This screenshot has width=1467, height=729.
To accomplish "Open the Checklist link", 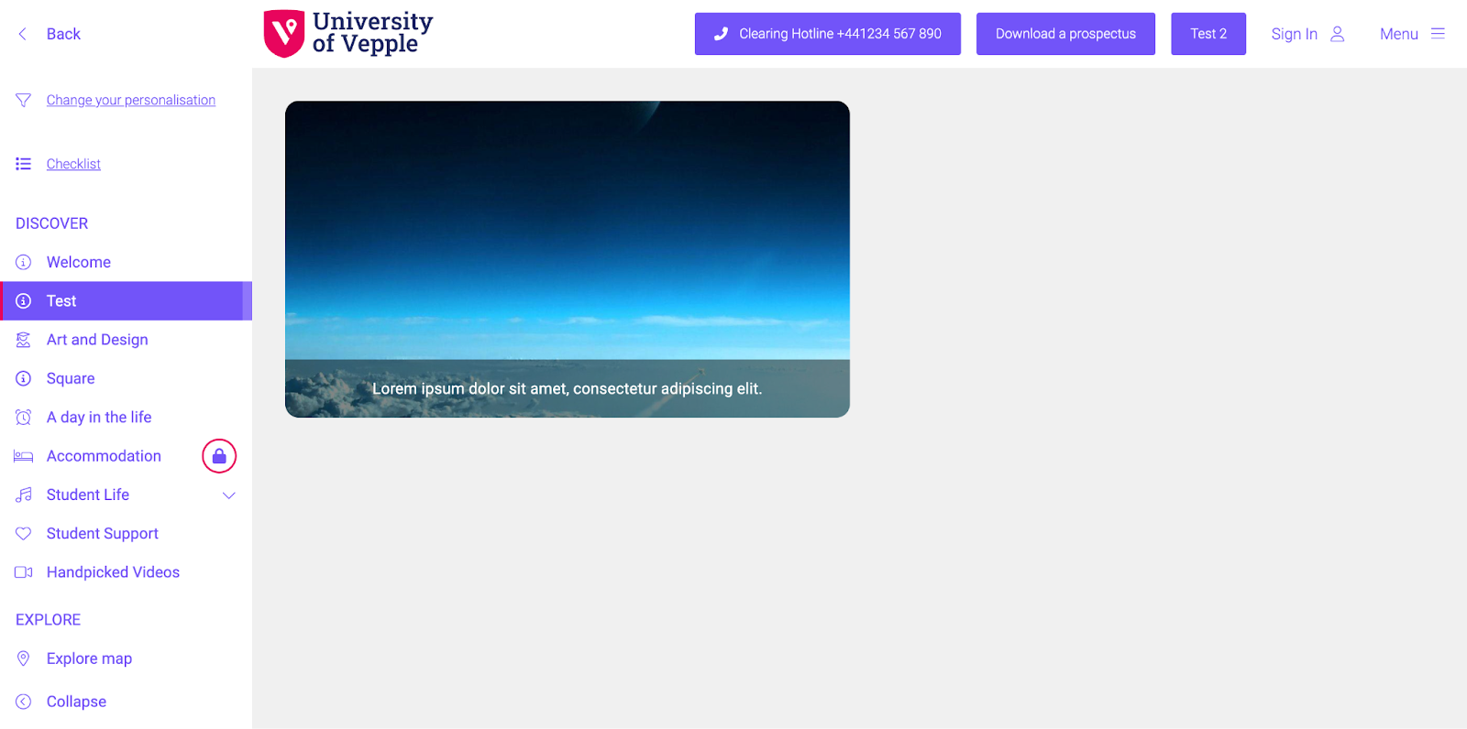I will coord(73,164).
